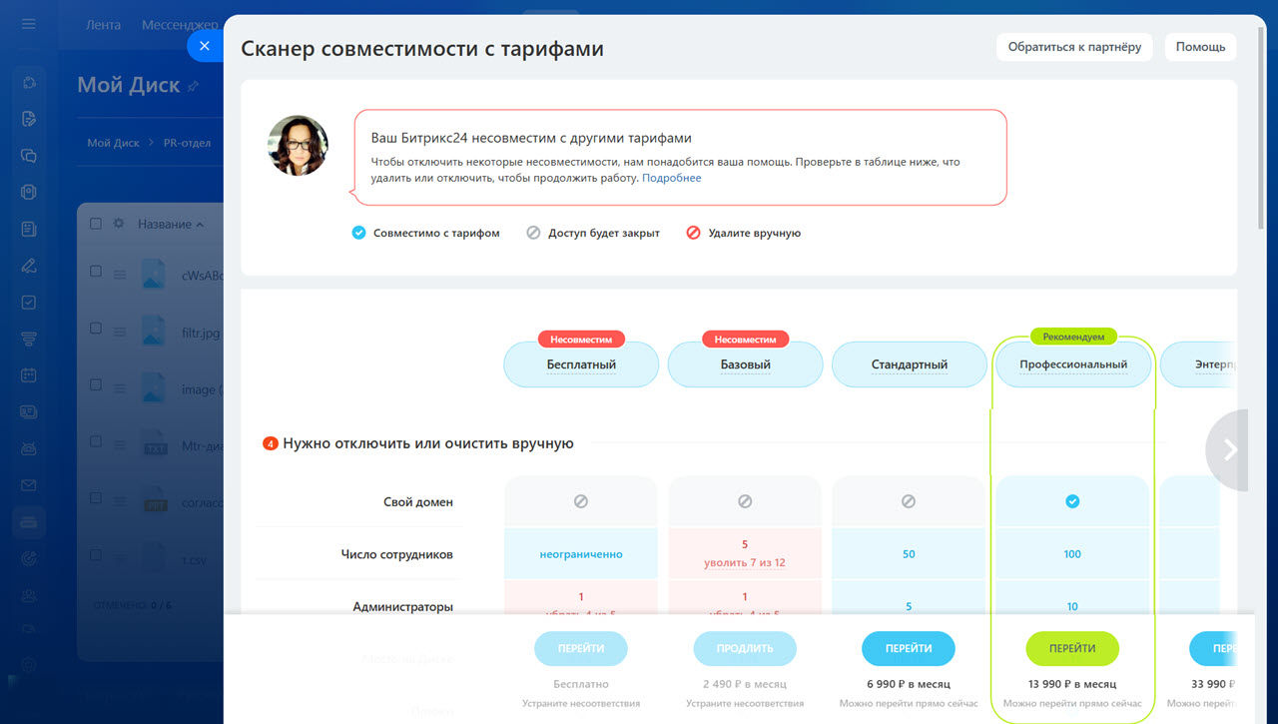1278x724 pixels.
Task: Click the Свой домен row label
Action: pyautogui.click(x=417, y=502)
